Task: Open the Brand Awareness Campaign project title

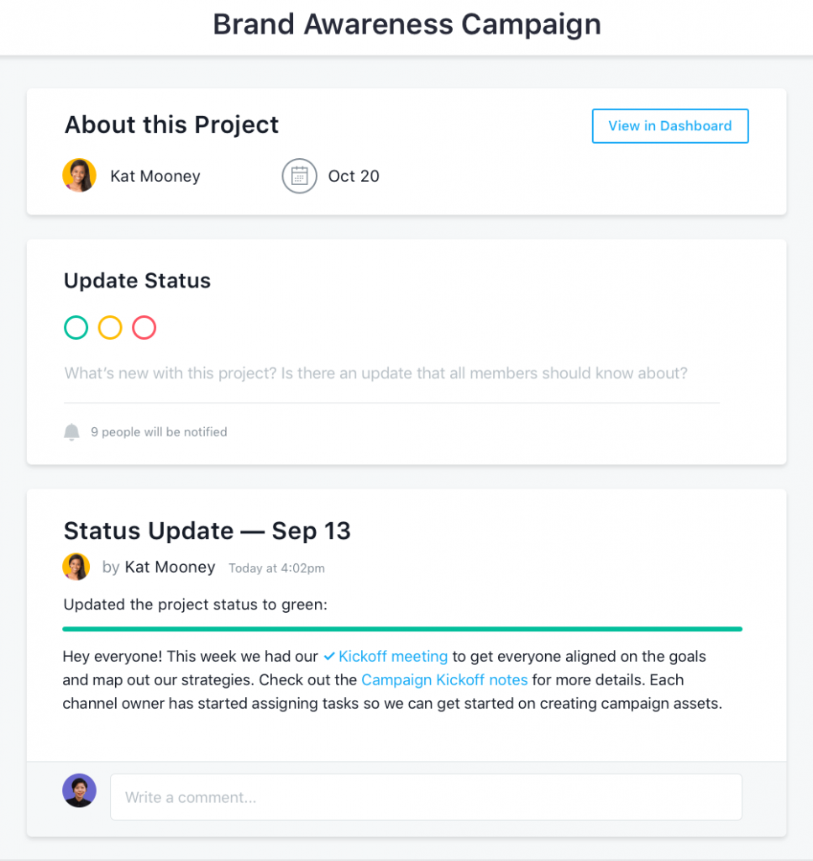Action: pos(406,24)
